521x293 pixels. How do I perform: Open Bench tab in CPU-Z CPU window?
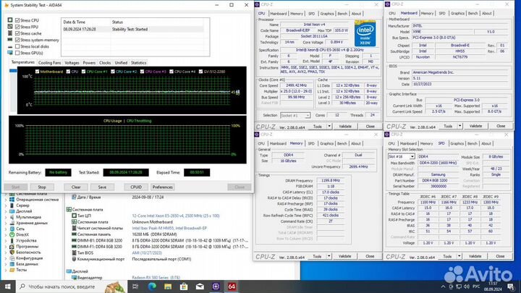(x=342, y=14)
